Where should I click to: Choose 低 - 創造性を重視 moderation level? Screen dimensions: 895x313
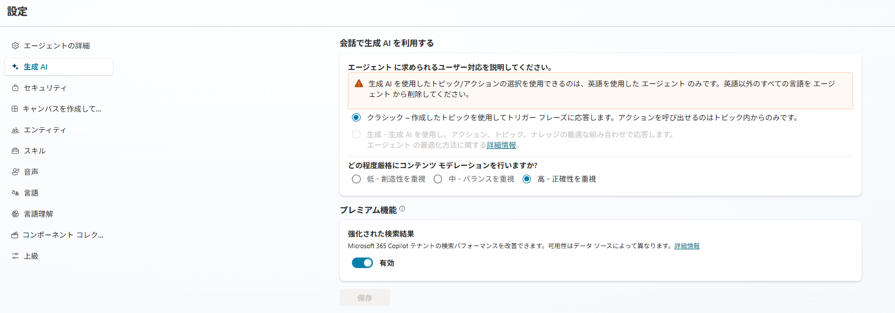coord(357,179)
